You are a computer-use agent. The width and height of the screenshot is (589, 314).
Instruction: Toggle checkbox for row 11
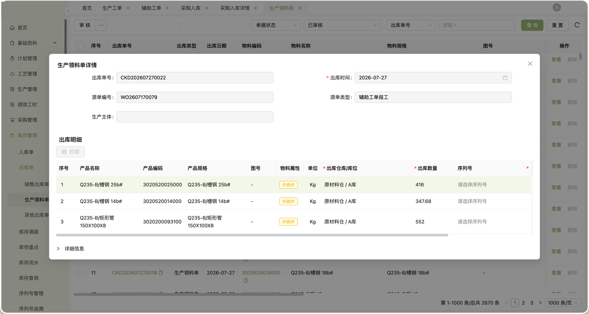[x=81, y=273]
